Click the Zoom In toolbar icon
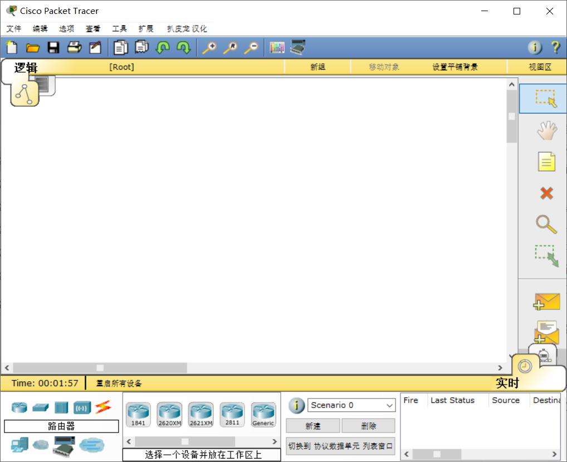The width and height of the screenshot is (567, 462). [x=209, y=47]
